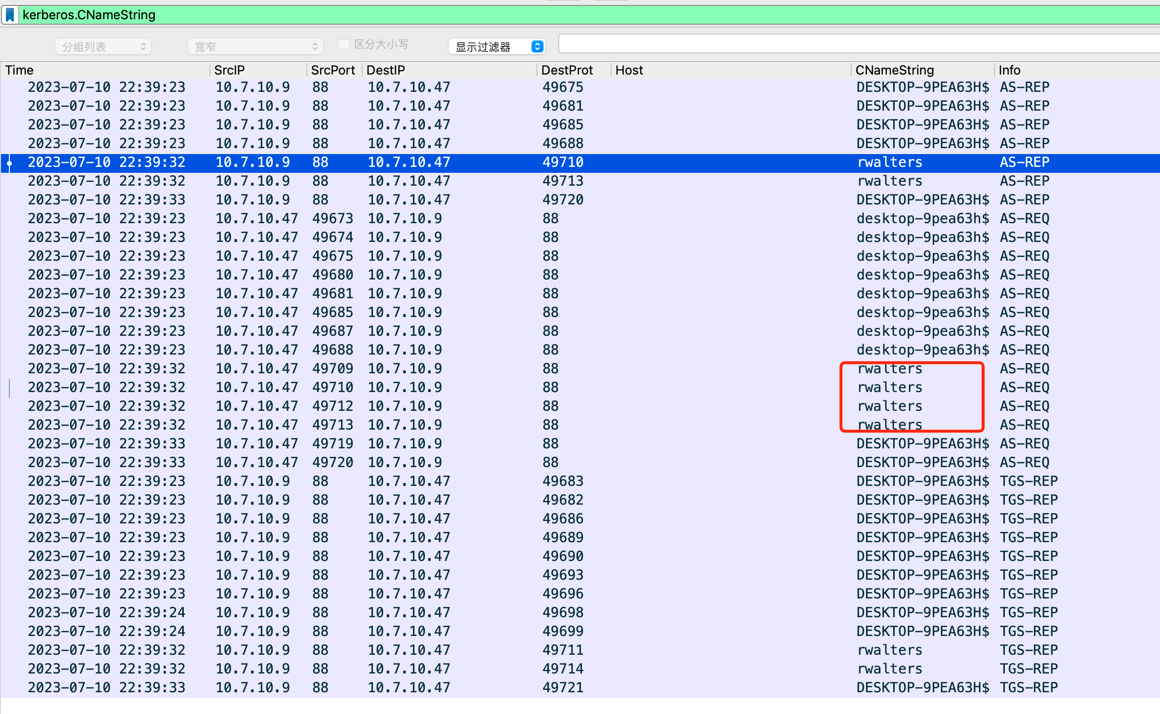Expand the 宽窄 combo box
1160x714 pixels.
coord(255,47)
